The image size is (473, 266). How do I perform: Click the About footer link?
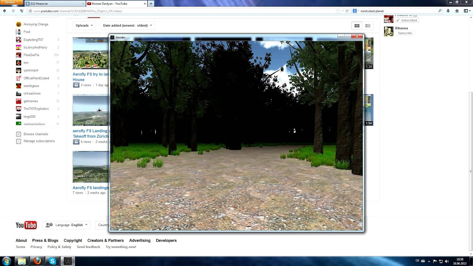coord(21,241)
